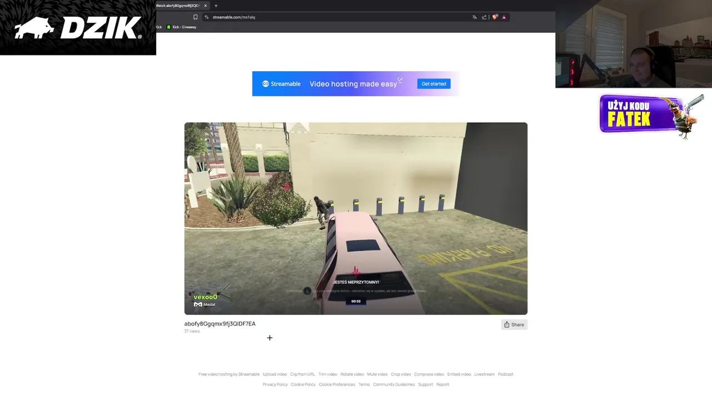Open the Privacy Policy link
Image resolution: width=712 pixels, height=400 pixels.
coord(275,384)
